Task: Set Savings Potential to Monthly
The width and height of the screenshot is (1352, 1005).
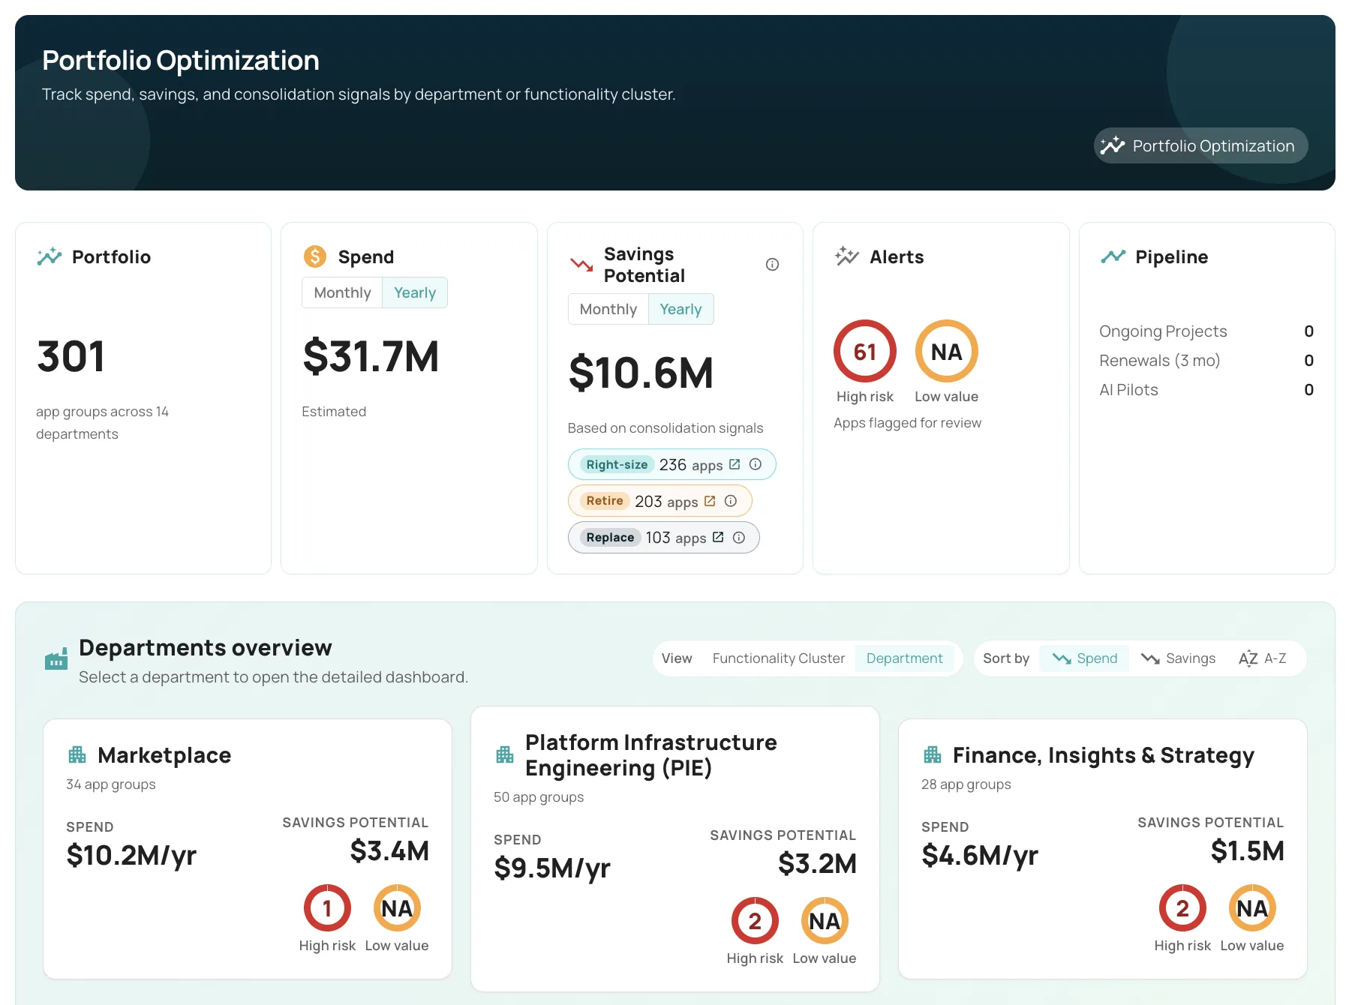Action: (x=608, y=309)
